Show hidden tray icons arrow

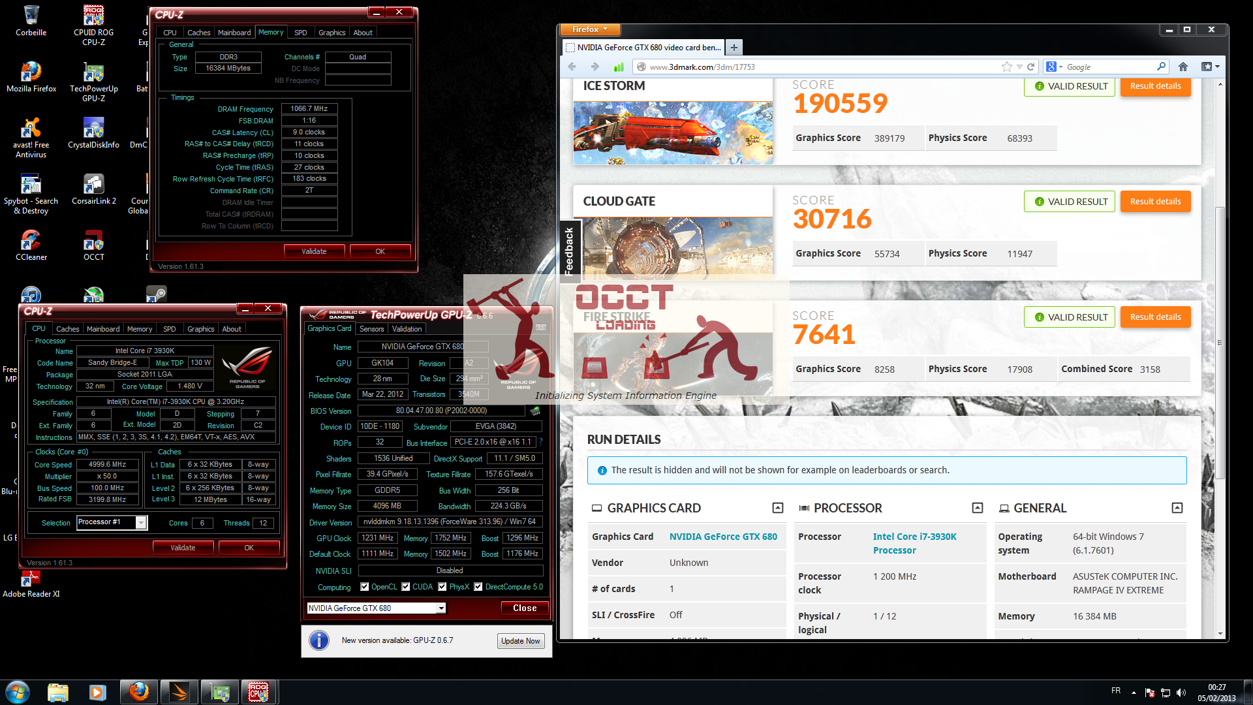(1134, 693)
